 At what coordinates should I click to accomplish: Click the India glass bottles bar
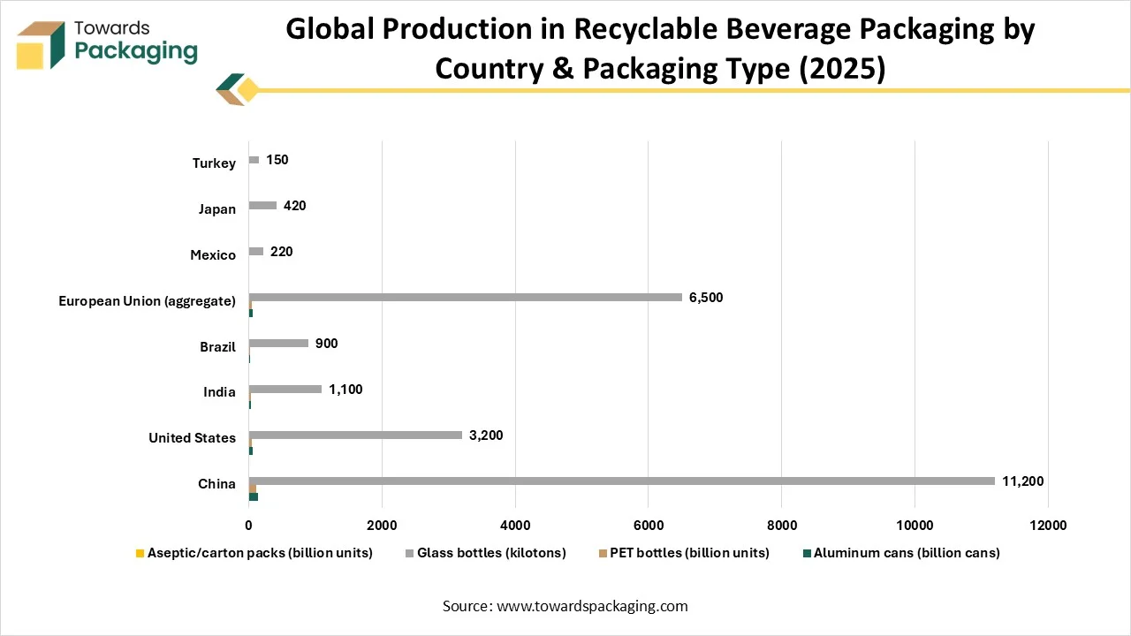(x=285, y=389)
